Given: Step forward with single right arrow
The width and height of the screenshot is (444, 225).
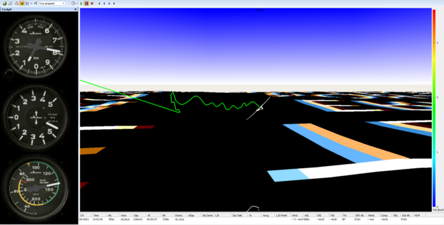Looking at the screenshot, I should pyautogui.click(x=109, y=4).
